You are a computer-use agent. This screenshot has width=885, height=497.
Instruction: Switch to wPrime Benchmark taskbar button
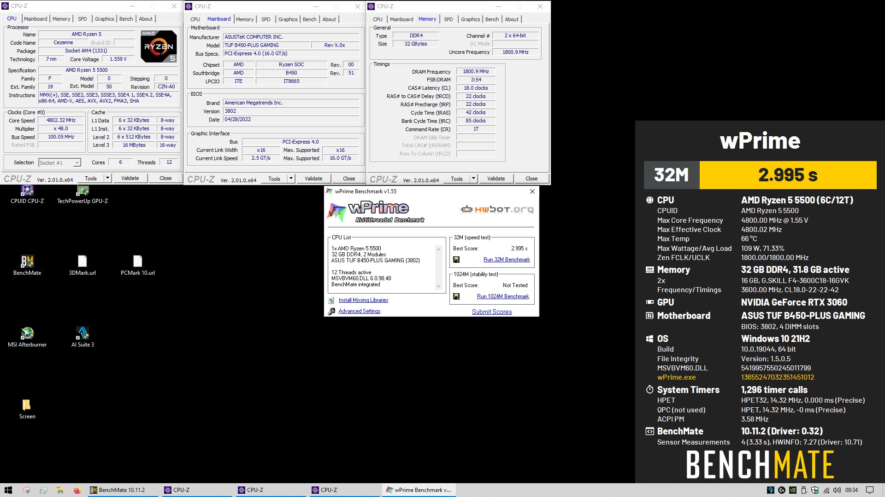[419, 490]
